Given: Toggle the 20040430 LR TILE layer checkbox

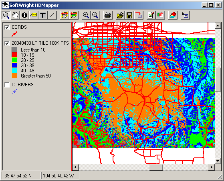Looking at the screenshot, I should 7,43.
